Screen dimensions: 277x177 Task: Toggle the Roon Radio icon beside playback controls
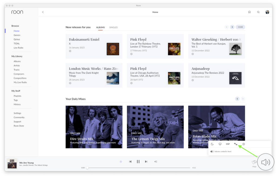tap(121, 162)
